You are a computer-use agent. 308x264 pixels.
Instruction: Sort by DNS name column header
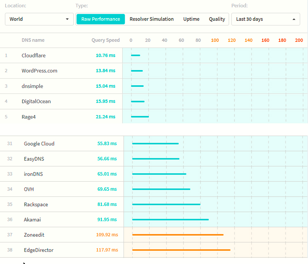coord(33,40)
